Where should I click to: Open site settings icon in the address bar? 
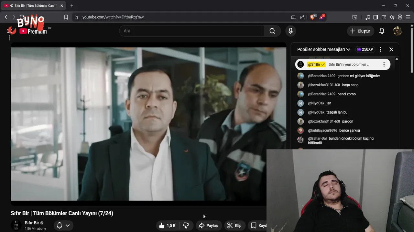(x=76, y=17)
